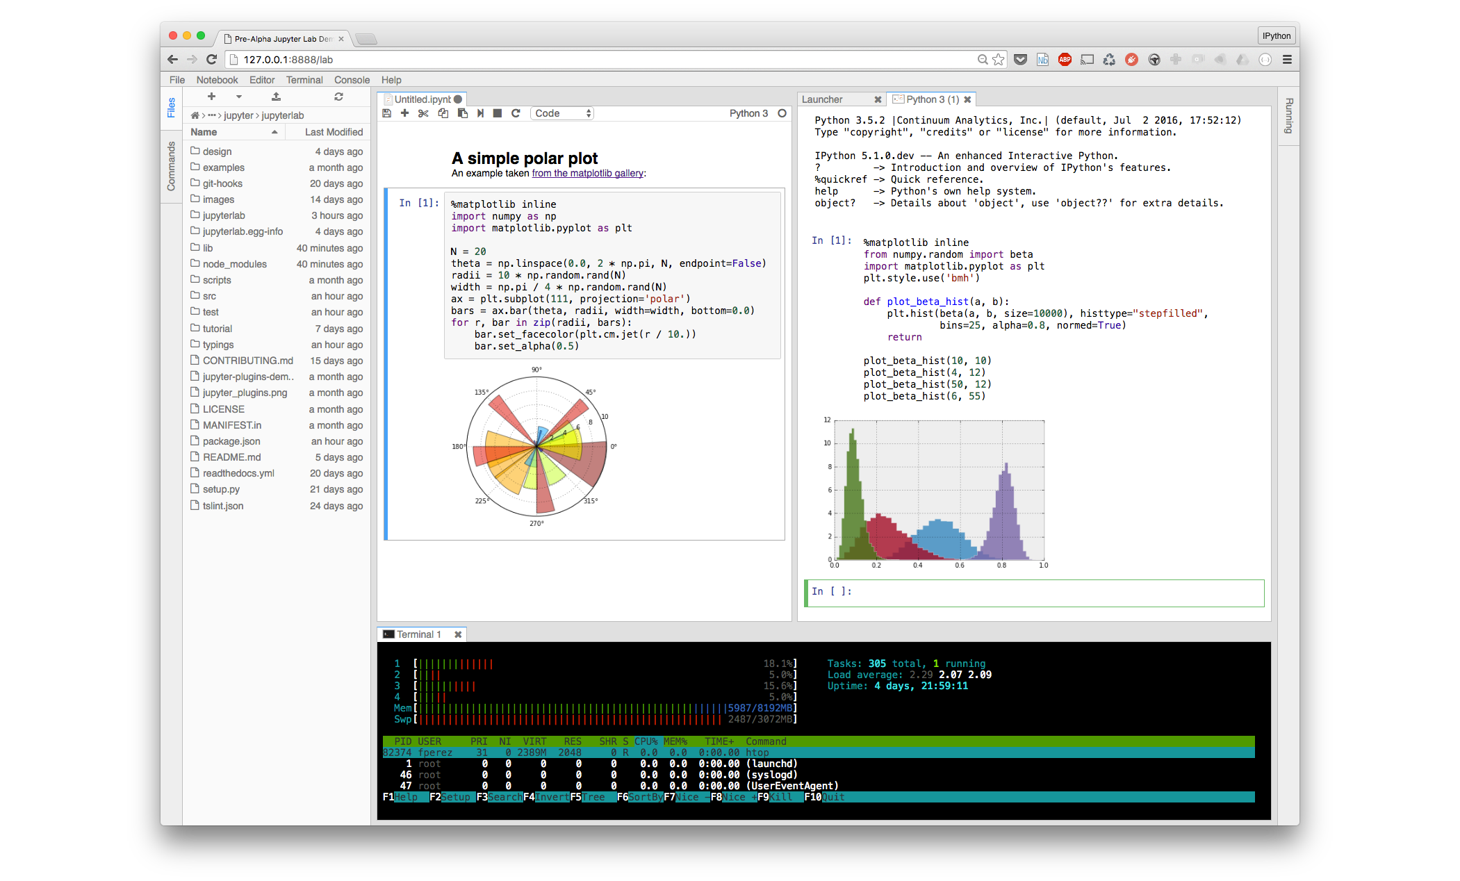Follow the 'from the matplotlib gallery' link
This screenshot has width=1460, height=881.
(x=587, y=173)
